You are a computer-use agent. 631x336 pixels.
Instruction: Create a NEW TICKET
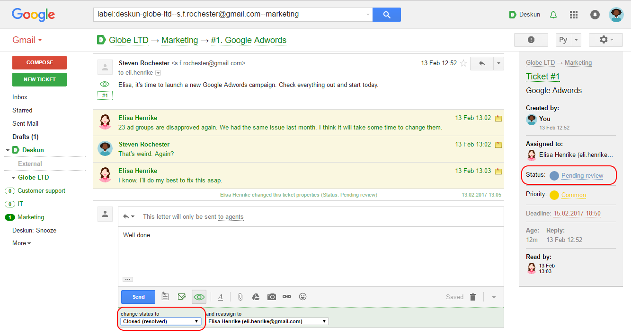39,79
